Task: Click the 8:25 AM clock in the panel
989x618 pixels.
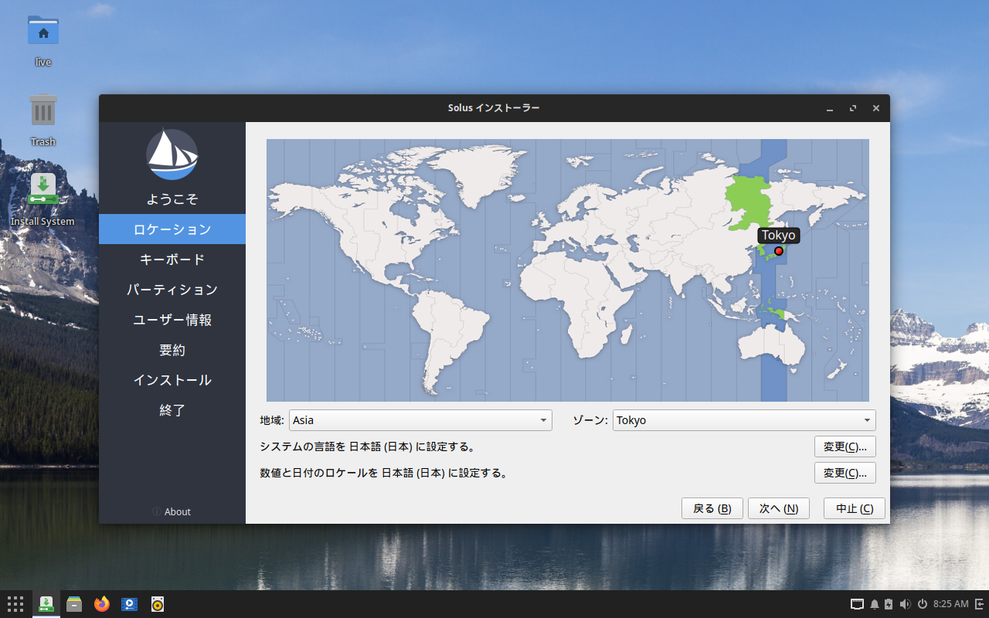Action: pyautogui.click(x=950, y=604)
